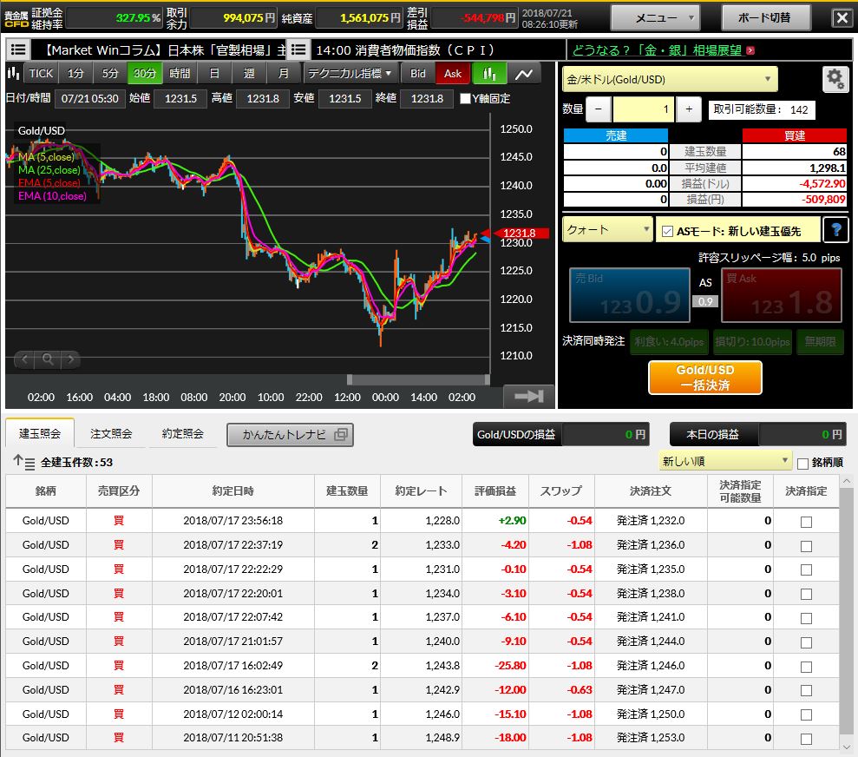Check 決済指定 for the 1,240.0 position

pos(806,642)
